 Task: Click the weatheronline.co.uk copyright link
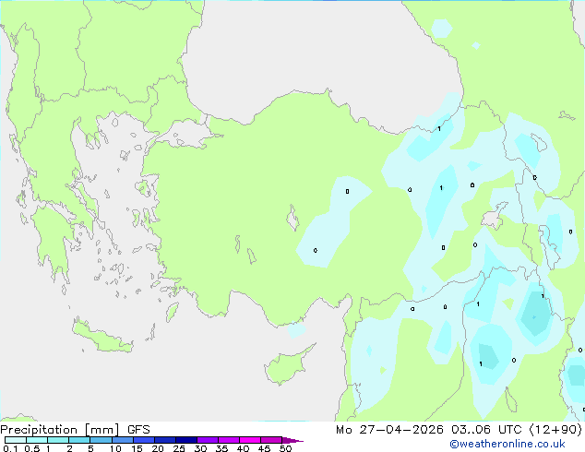coord(507,444)
